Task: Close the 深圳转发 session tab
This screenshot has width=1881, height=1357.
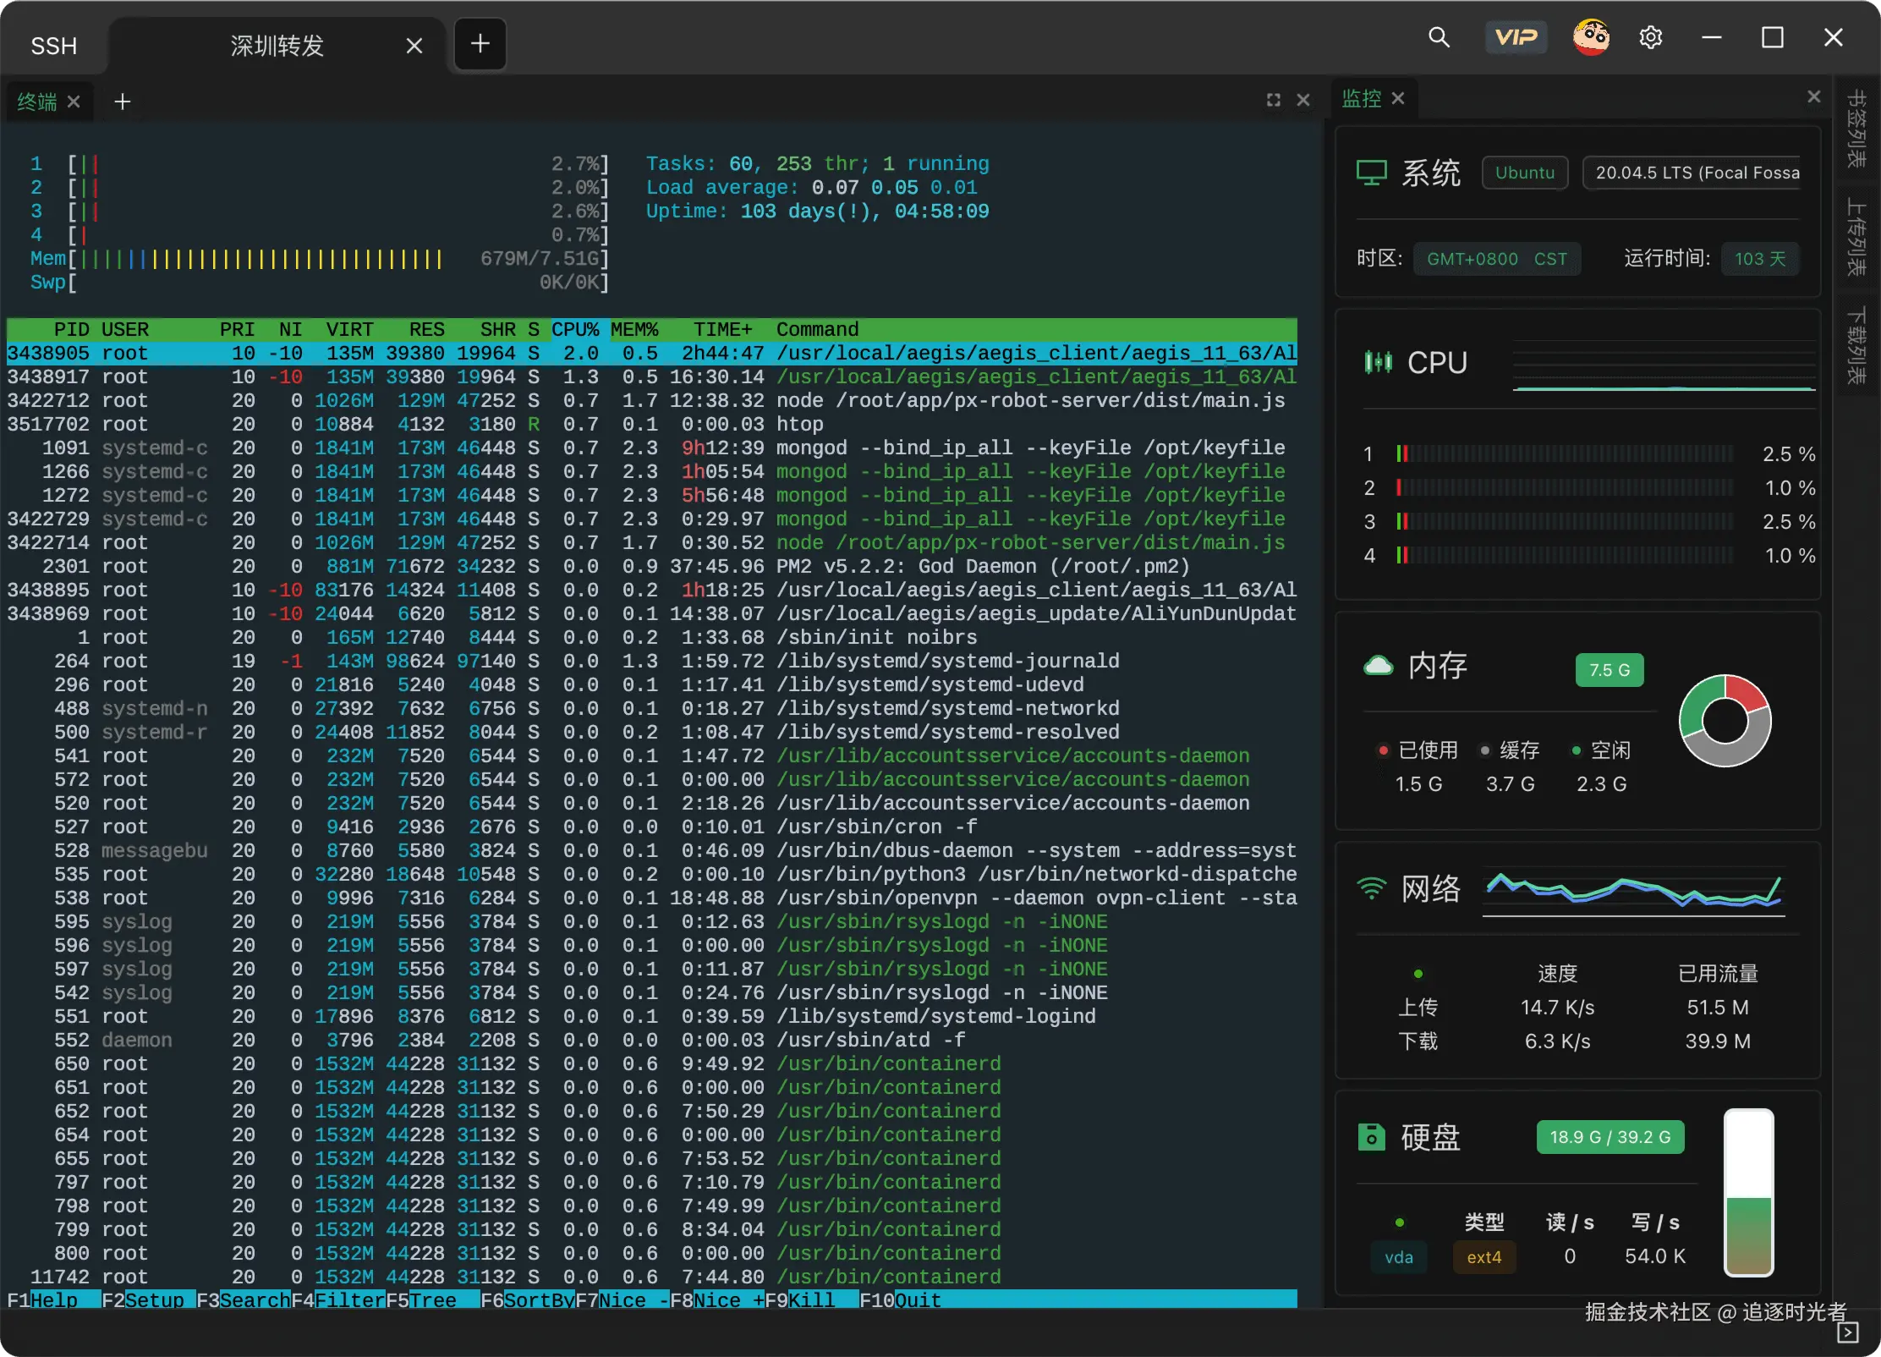Action: click(x=414, y=46)
